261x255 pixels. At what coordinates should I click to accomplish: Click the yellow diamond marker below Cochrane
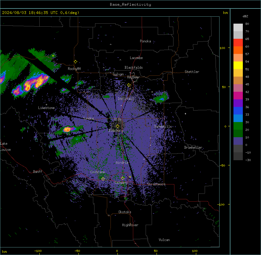tap(103, 179)
